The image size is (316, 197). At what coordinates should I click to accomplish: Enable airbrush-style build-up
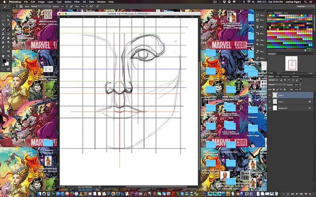(91, 7)
